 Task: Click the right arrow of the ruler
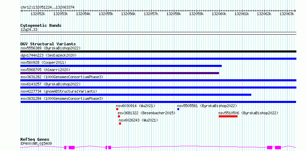coord(295,11)
